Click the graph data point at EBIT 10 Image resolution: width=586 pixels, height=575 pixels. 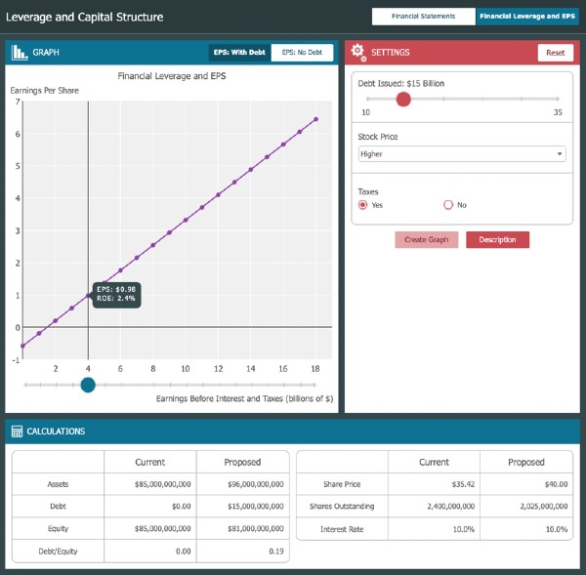tap(186, 220)
